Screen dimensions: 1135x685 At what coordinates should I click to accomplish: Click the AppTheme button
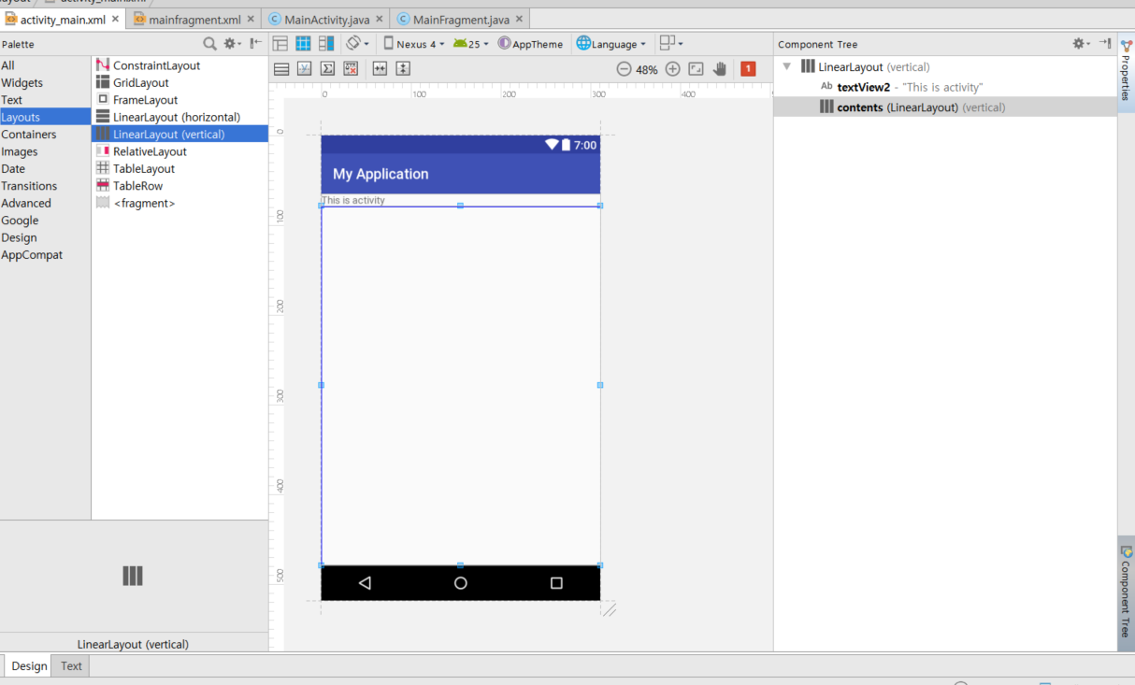(530, 44)
